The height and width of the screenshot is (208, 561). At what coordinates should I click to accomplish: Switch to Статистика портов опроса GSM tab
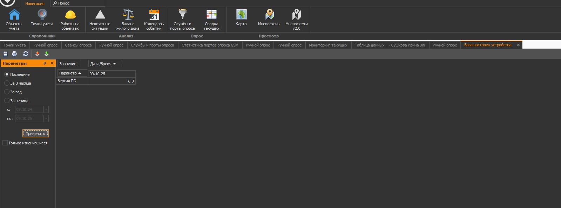click(x=210, y=45)
